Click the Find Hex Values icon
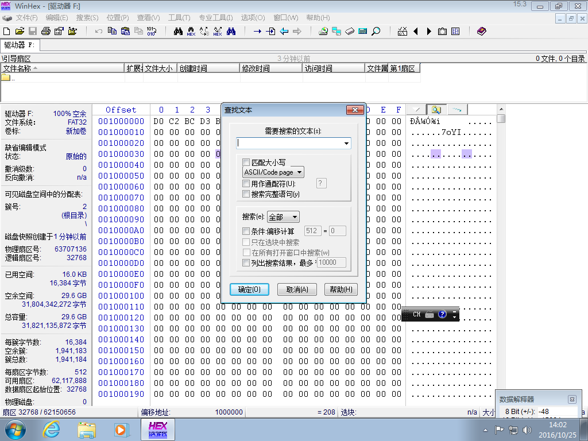 [191, 31]
